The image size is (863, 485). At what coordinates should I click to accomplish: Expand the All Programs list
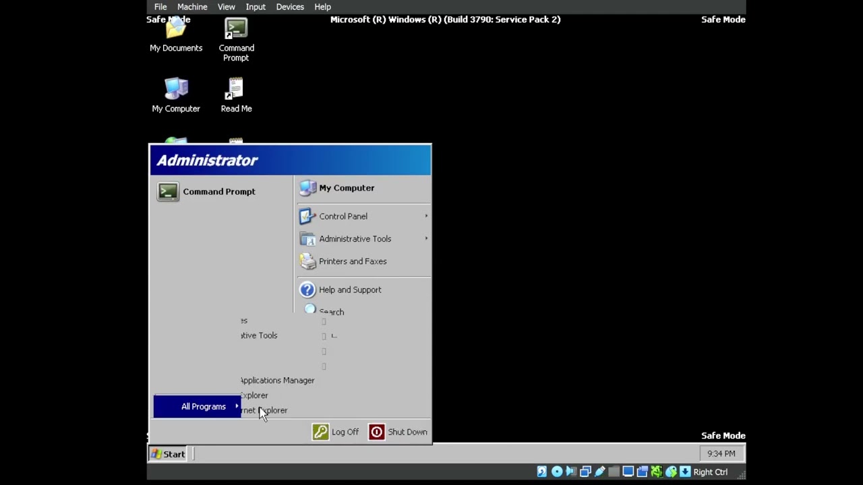[x=197, y=407]
